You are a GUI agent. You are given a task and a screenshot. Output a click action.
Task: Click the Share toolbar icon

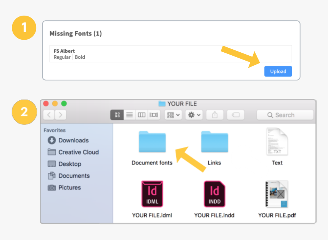pos(215,115)
